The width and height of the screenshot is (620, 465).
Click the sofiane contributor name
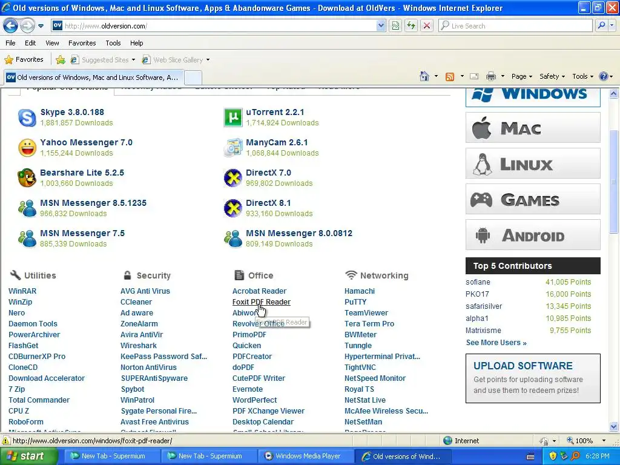point(478,282)
